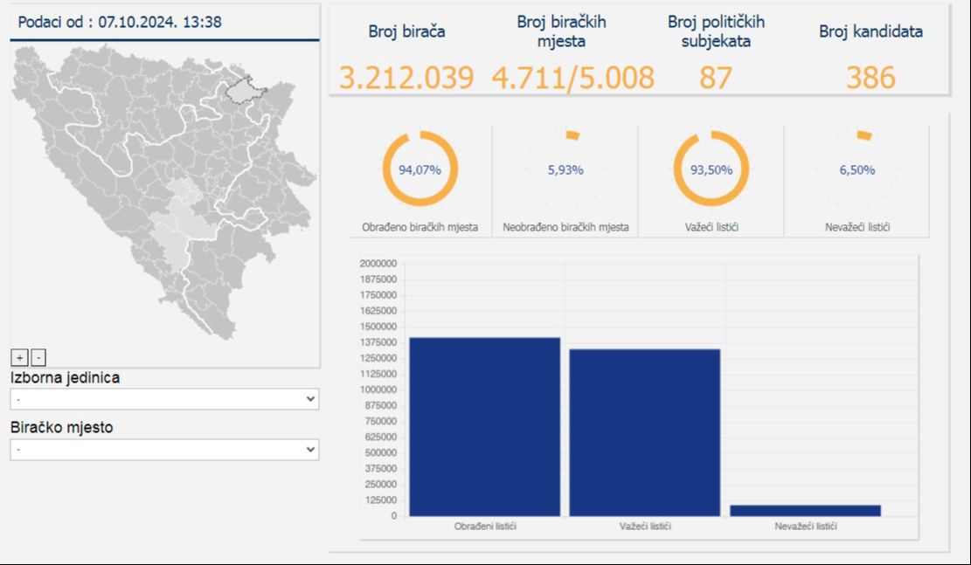Viewport: 971px width, 565px height.
Task: Open the Izborna jedinica dropdown
Action: coord(164,399)
